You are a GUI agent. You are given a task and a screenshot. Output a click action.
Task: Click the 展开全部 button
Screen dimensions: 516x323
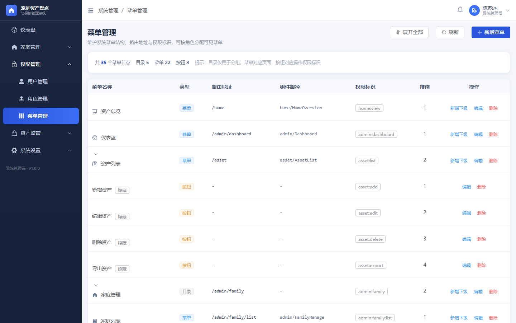(409, 32)
